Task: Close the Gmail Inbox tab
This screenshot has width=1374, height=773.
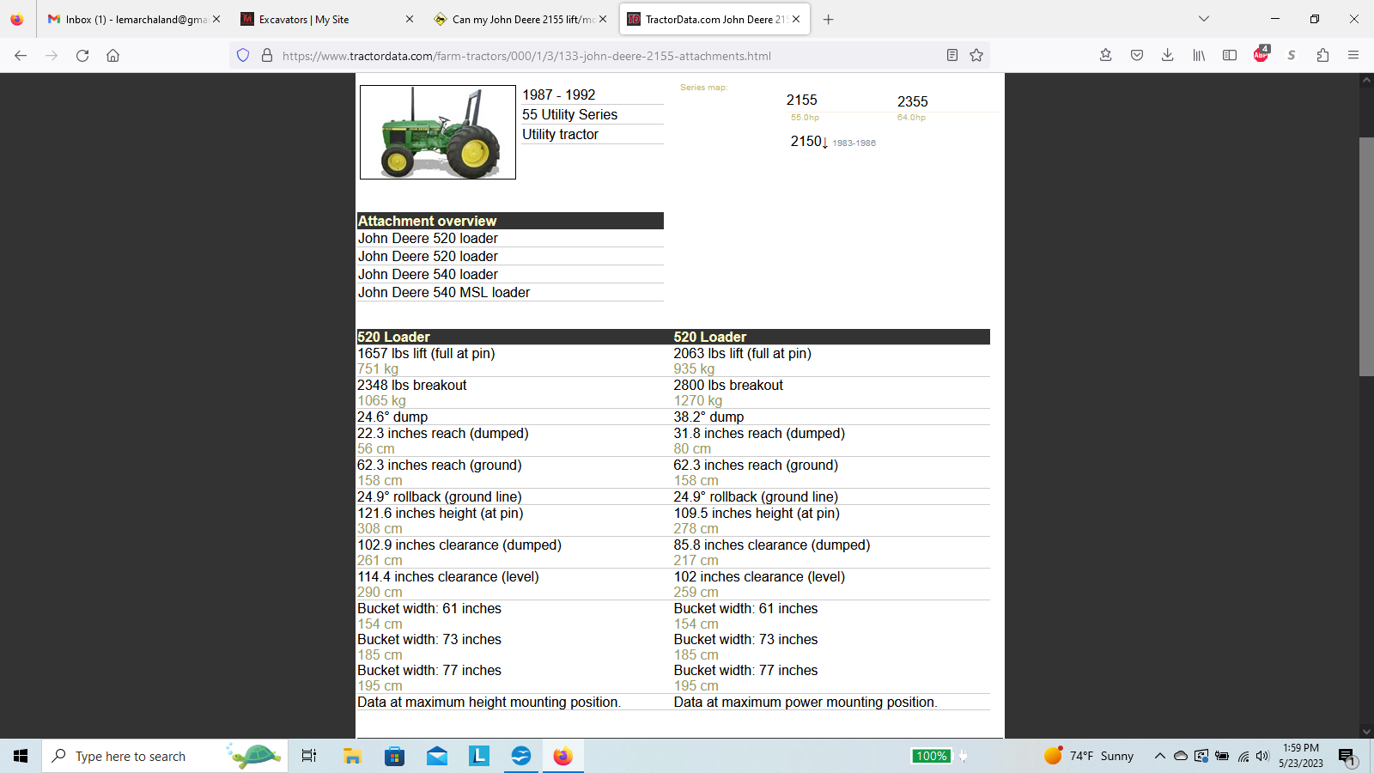Action: [216, 19]
